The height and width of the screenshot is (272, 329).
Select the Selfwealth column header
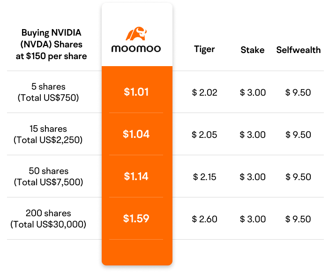(x=298, y=50)
